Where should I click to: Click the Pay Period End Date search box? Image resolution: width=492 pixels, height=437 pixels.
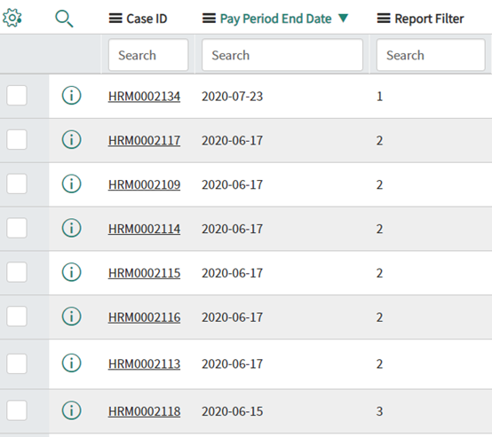coord(282,55)
